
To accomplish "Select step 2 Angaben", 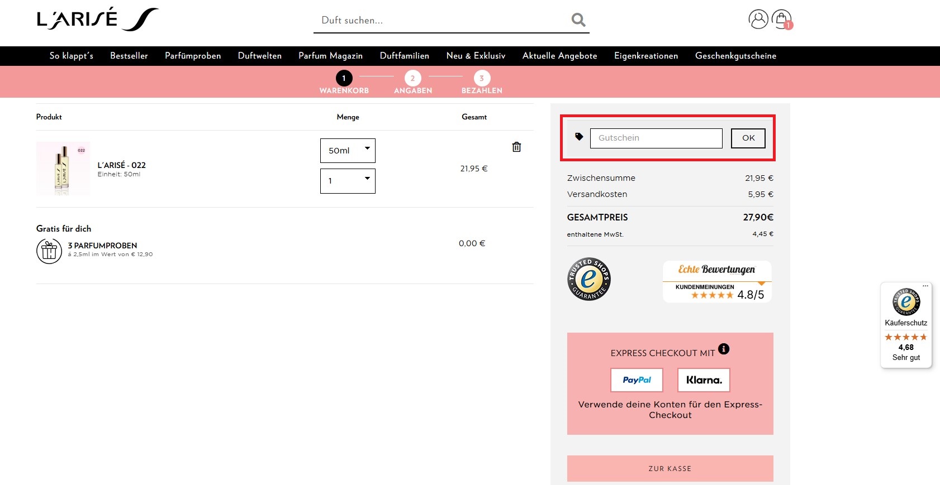I will click(413, 82).
